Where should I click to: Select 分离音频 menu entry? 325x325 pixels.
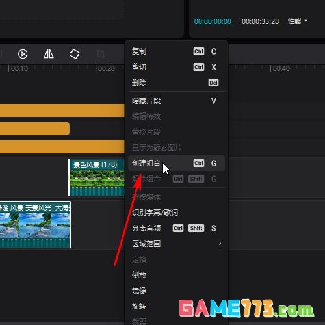pyautogui.click(x=176, y=228)
